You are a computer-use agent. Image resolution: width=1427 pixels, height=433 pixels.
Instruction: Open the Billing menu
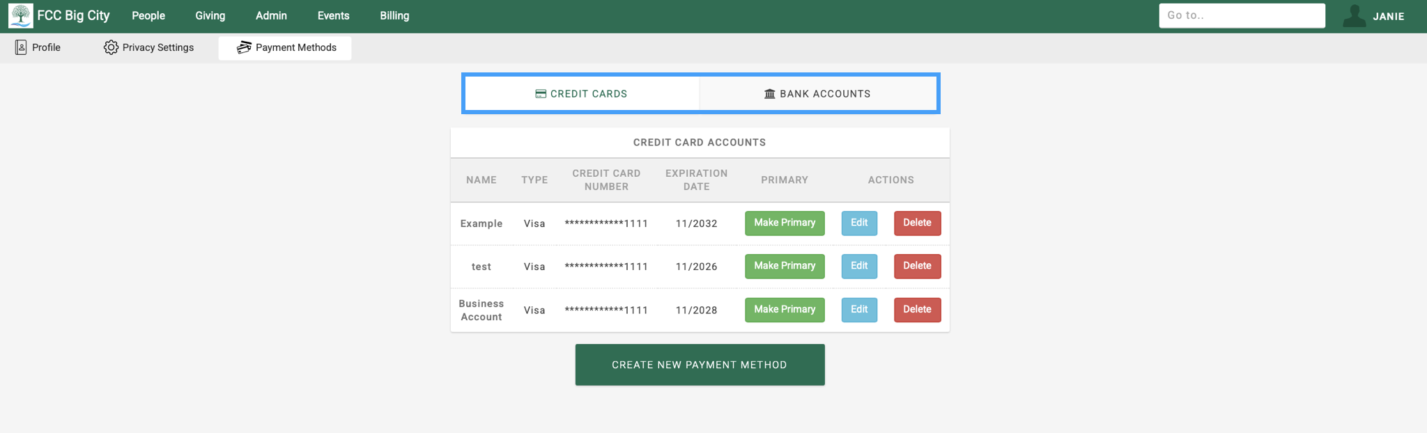(394, 15)
